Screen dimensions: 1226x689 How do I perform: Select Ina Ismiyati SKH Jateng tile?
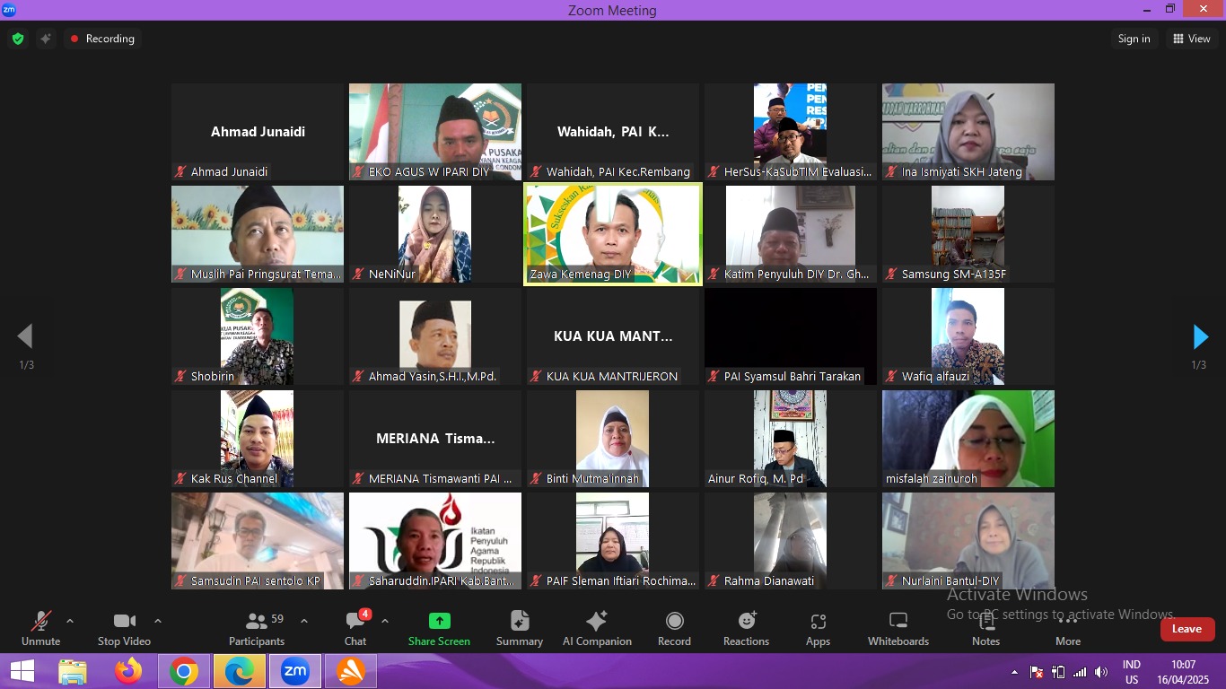click(x=968, y=132)
